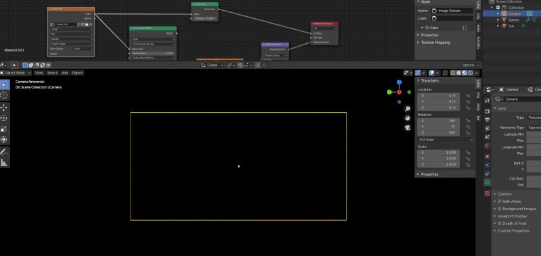Viewport: 541px width, 256px height.
Task: Open Render properties tab
Action: [487, 111]
